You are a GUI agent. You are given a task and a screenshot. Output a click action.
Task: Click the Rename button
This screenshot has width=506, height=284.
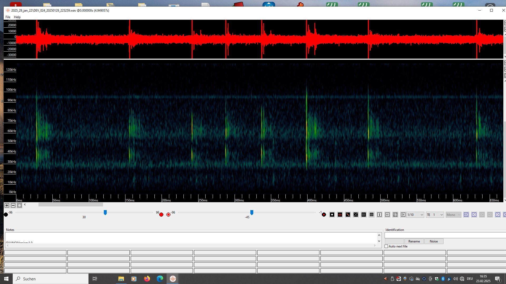point(414,241)
